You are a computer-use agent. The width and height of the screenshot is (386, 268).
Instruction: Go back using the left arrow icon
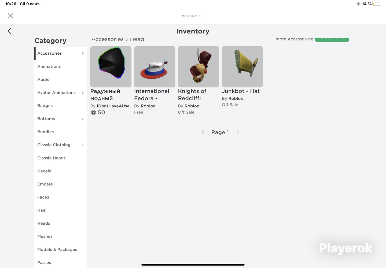[x=9, y=31]
